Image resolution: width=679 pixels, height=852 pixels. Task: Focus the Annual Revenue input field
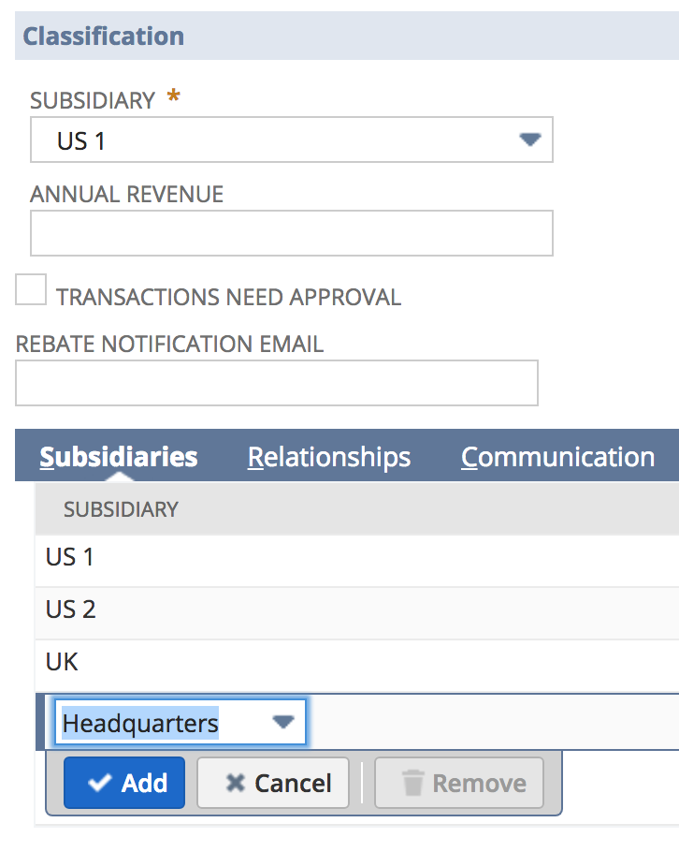292,233
